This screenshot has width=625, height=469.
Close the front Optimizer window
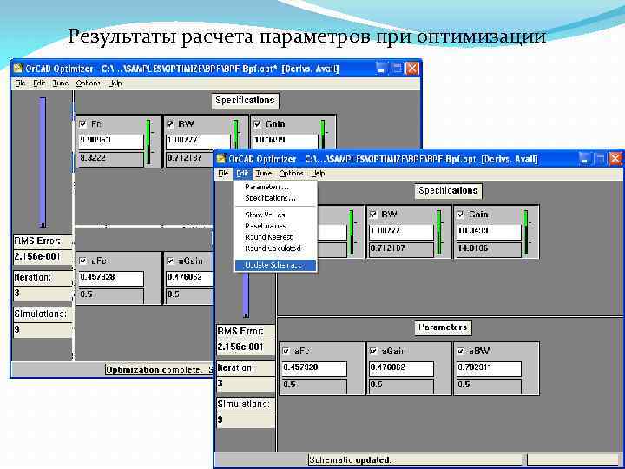click(x=615, y=159)
